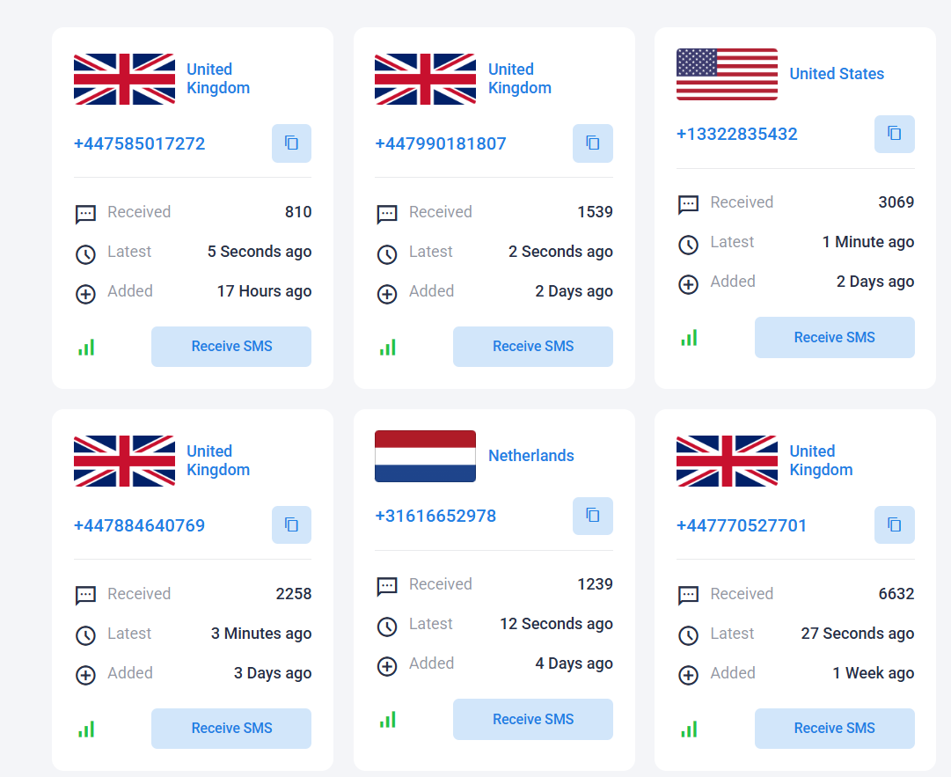Open Receive SMS for +447770527701
This screenshot has height=777, width=951.
pos(835,728)
